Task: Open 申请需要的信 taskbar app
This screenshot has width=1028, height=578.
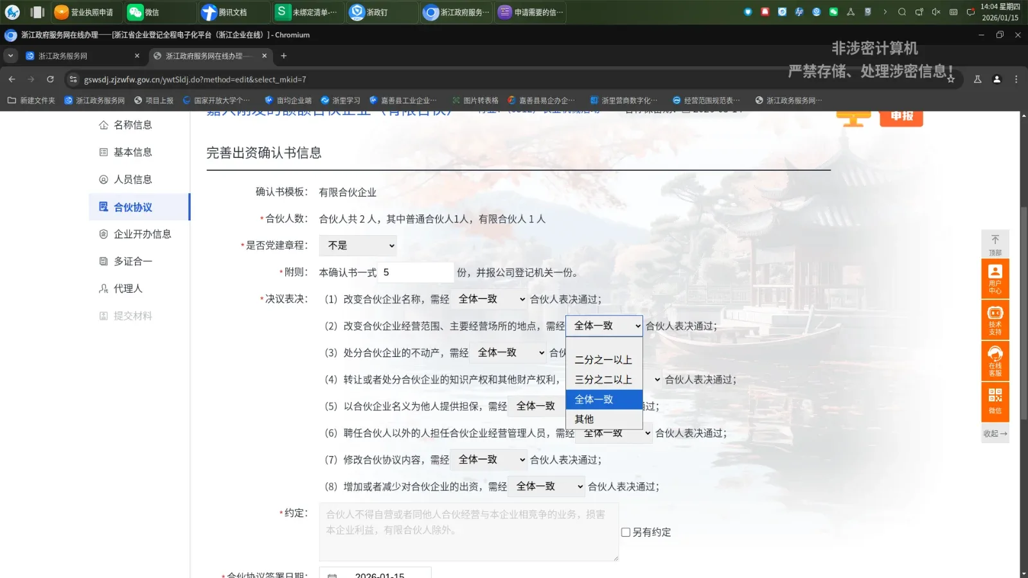Action: pyautogui.click(x=530, y=12)
